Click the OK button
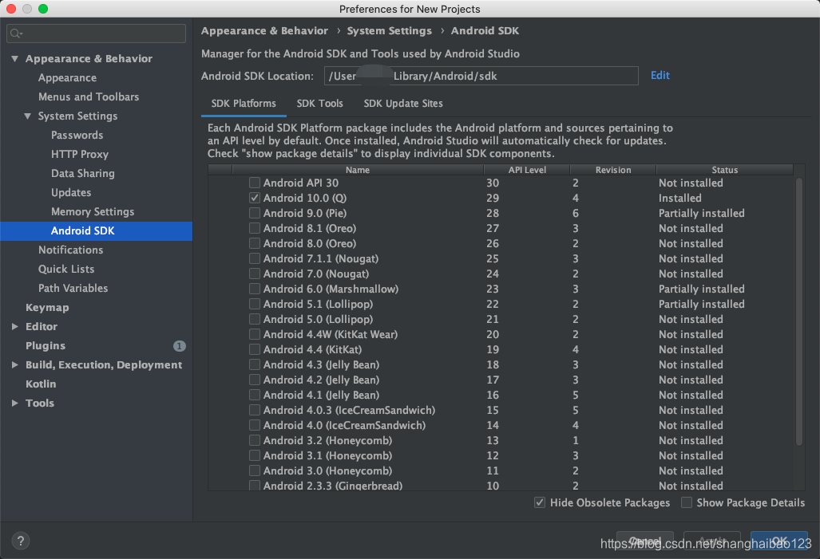Screen dimensions: 820x559 tap(779, 541)
